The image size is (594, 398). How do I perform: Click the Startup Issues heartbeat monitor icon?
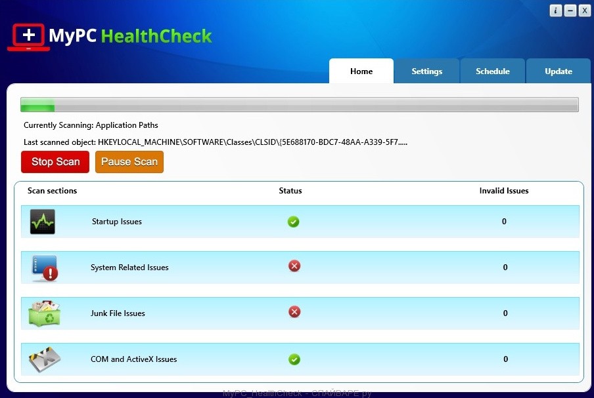coord(43,222)
